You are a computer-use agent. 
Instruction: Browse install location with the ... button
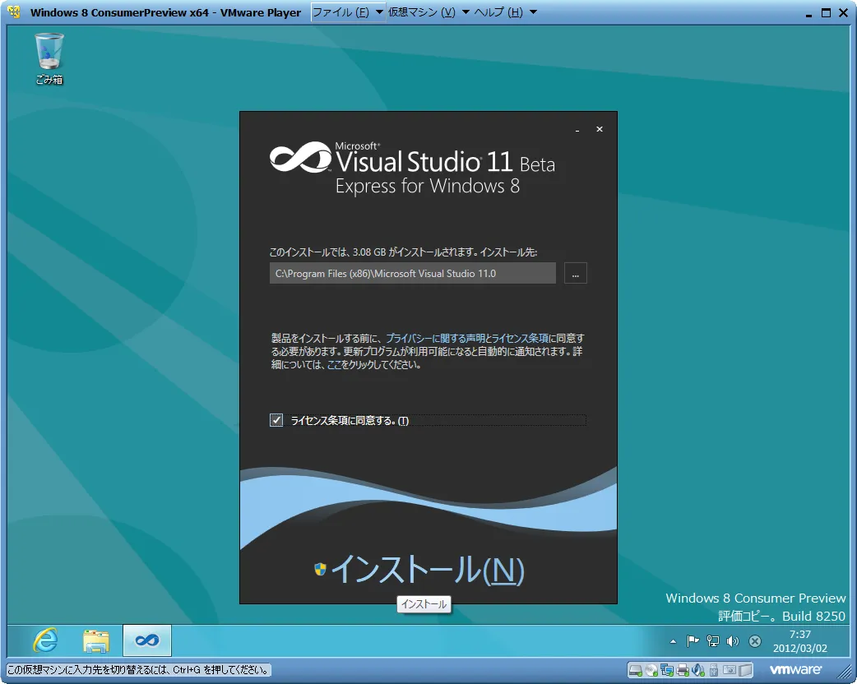tap(576, 274)
